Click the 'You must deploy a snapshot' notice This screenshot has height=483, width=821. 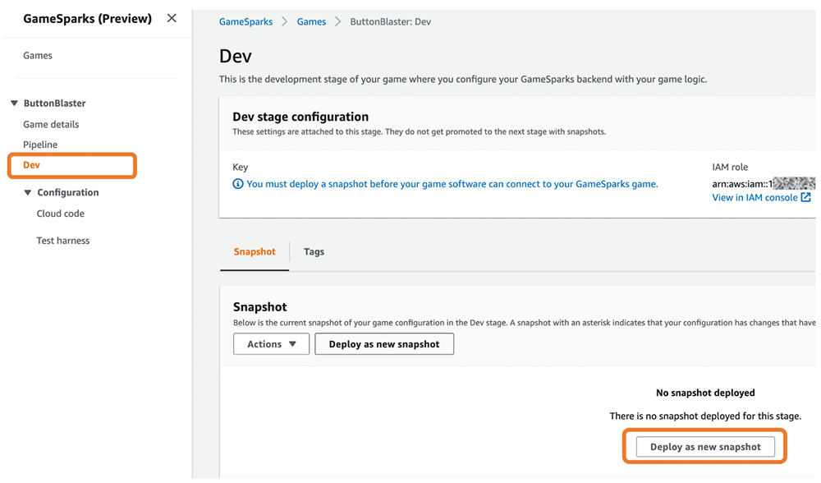pyautogui.click(x=452, y=184)
